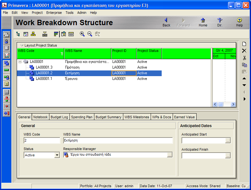
Task: Switch to the Notebook tab
Action: tap(41, 117)
